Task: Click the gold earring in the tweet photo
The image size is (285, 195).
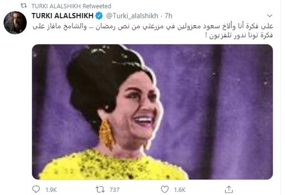Action: (x=107, y=134)
